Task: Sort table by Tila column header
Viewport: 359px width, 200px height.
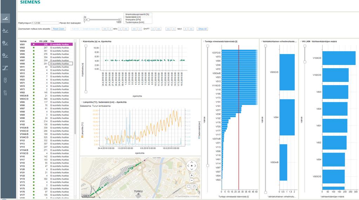Action: [x=52, y=41]
